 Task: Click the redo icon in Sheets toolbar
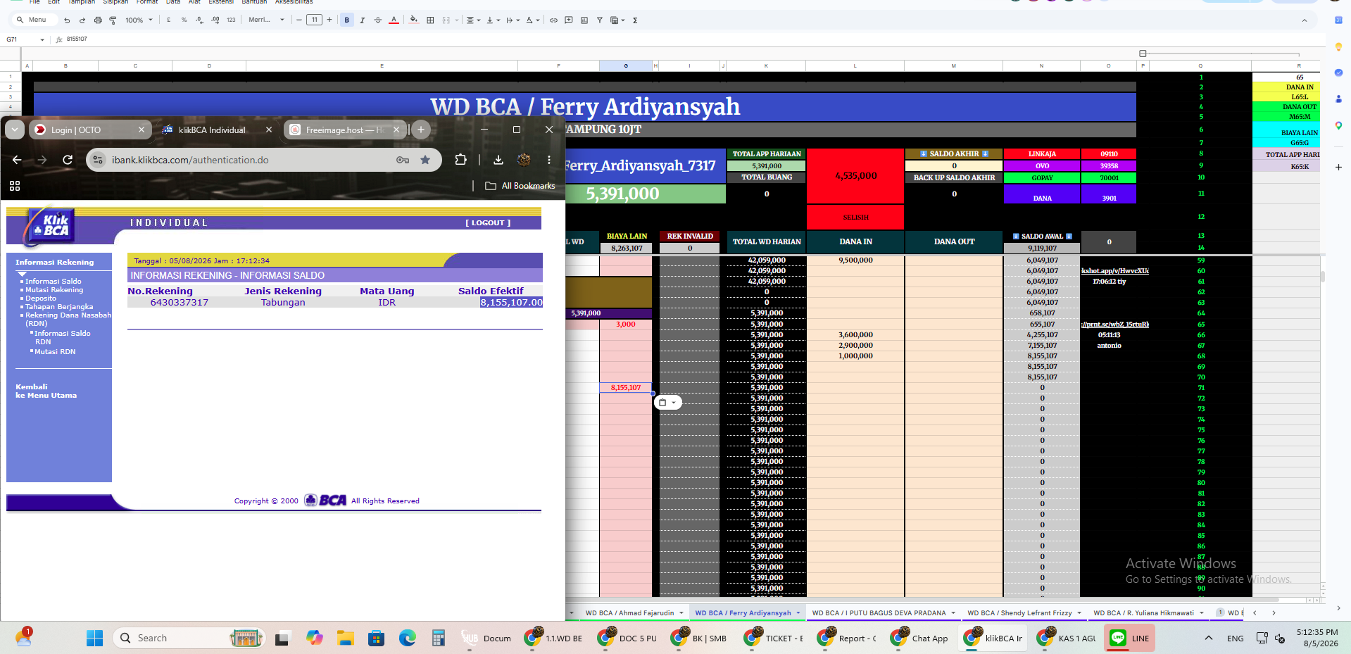coord(82,20)
